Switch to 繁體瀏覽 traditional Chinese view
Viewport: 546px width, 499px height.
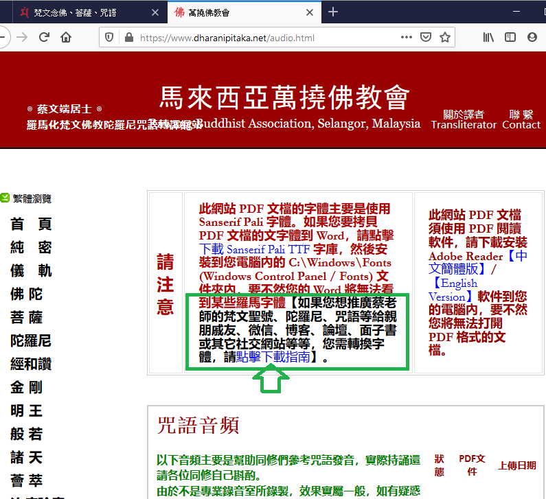31,199
